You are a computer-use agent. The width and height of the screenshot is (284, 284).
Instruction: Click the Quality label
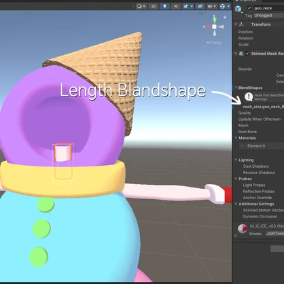245,113
